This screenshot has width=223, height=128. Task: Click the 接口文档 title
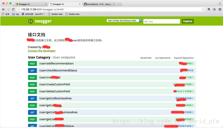(36, 35)
